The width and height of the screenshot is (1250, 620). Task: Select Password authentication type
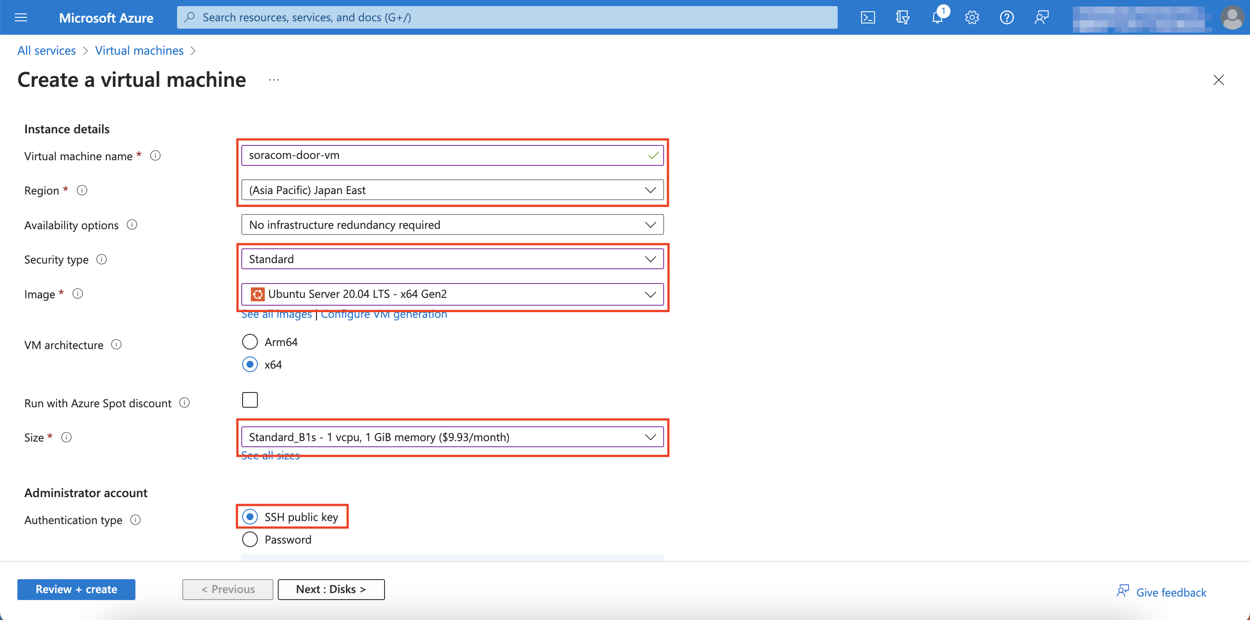pyautogui.click(x=250, y=539)
